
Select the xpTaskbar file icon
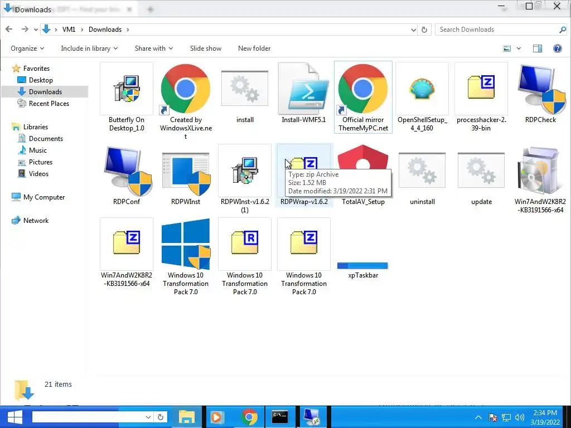(x=362, y=266)
